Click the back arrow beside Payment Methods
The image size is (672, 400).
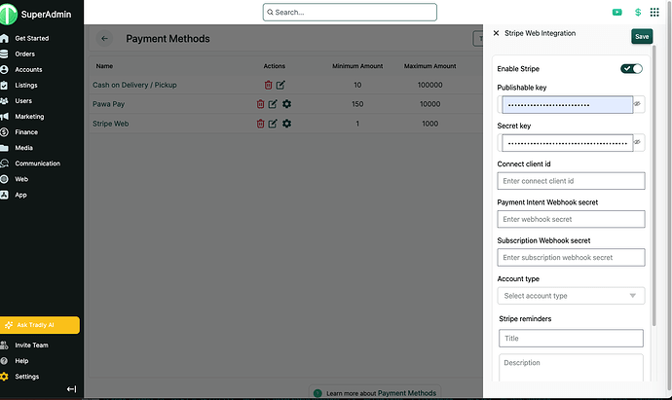pyautogui.click(x=104, y=39)
